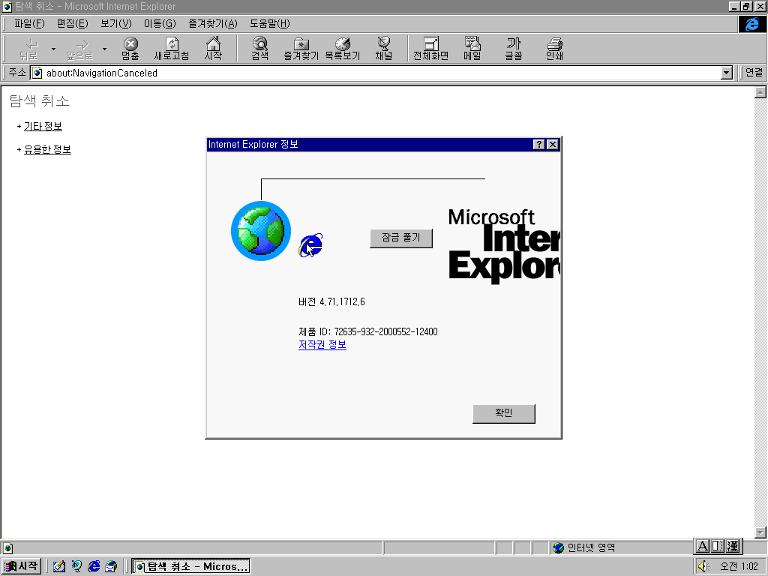Click the globe logo in the dialog
The image size is (768, 576).
tap(260, 231)
